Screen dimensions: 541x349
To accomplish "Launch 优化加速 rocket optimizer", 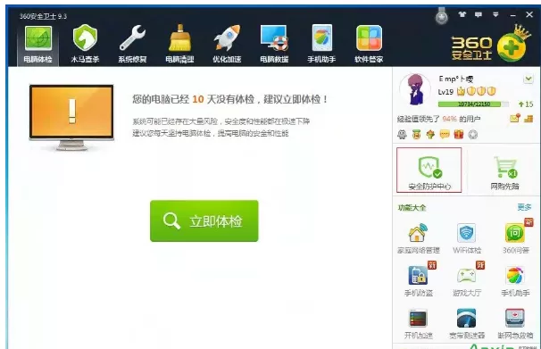I will click(x=227, y=44).
